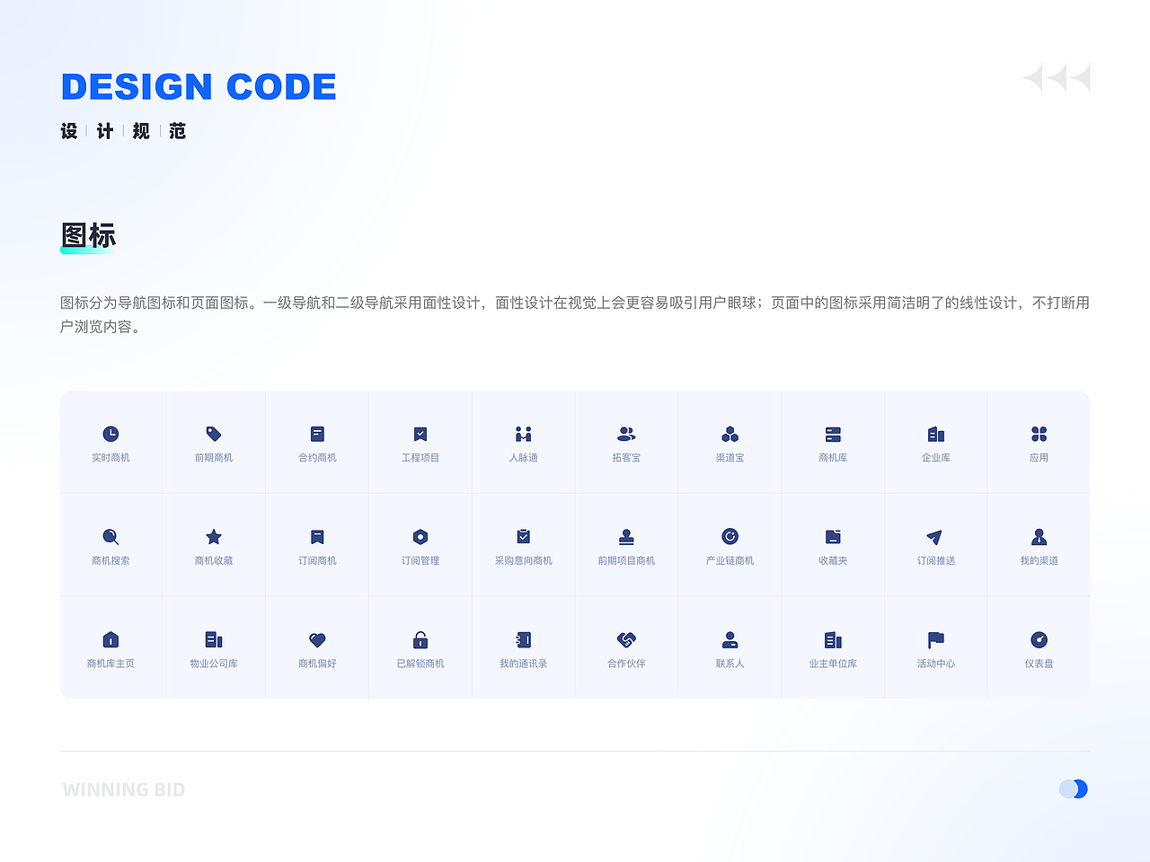1150x862 pixels.
Task: Click the 订阅商机 bookmark icon
Action: pos(317,536)
